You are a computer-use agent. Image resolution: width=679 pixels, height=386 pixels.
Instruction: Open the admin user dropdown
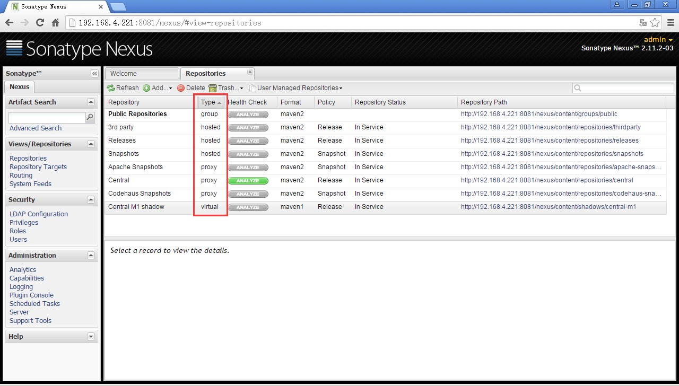[658, 40]
